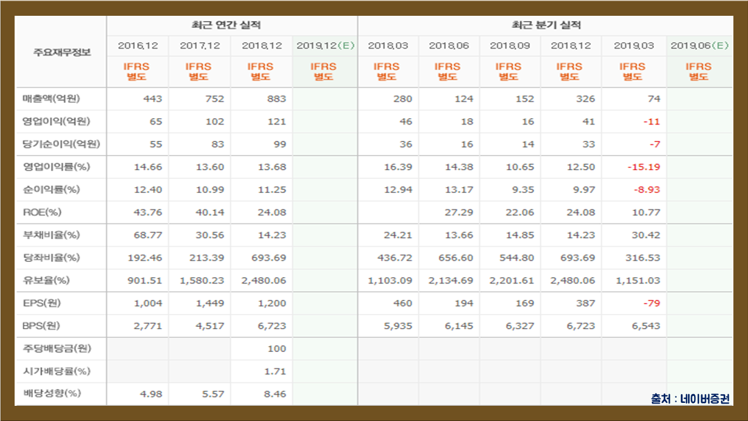Click the 883 sales value for 2018.12
The width and height of the screenshot is (748, 421).
276,99
